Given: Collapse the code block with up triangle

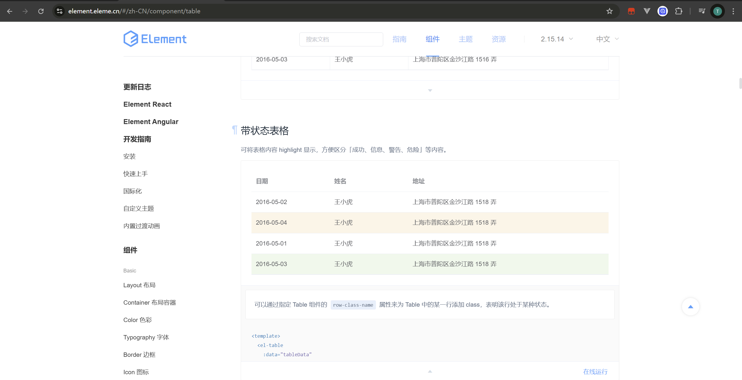Looking at the screenshot, I should (x=430, y=371).
